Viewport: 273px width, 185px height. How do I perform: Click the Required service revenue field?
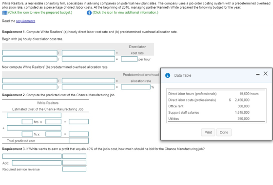pos(74,169)
